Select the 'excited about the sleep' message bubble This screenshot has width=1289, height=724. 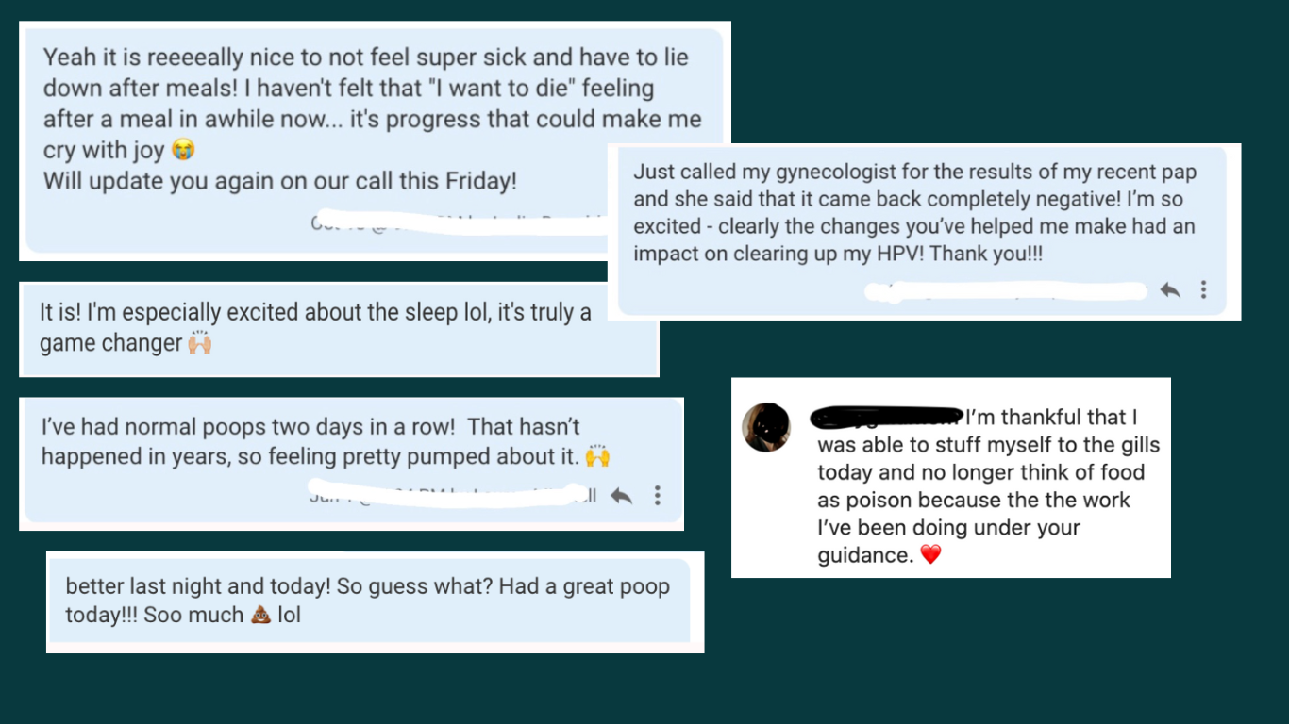[339, 329]
